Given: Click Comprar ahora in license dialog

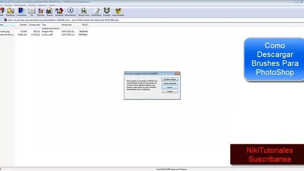Looking at the screenshot, I should tap(170, 79).
